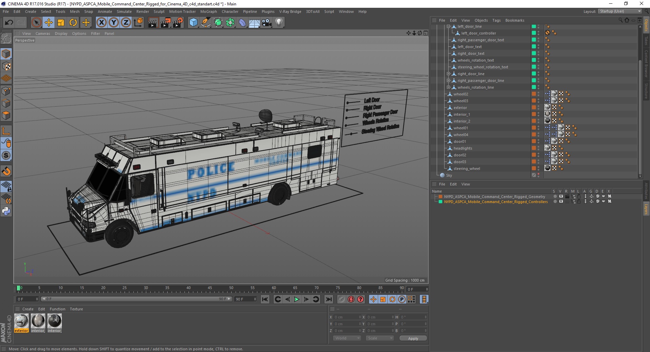Click the green color swatch of Controllers layer
The width and height of the screenshot is (650, 352).
440,201
